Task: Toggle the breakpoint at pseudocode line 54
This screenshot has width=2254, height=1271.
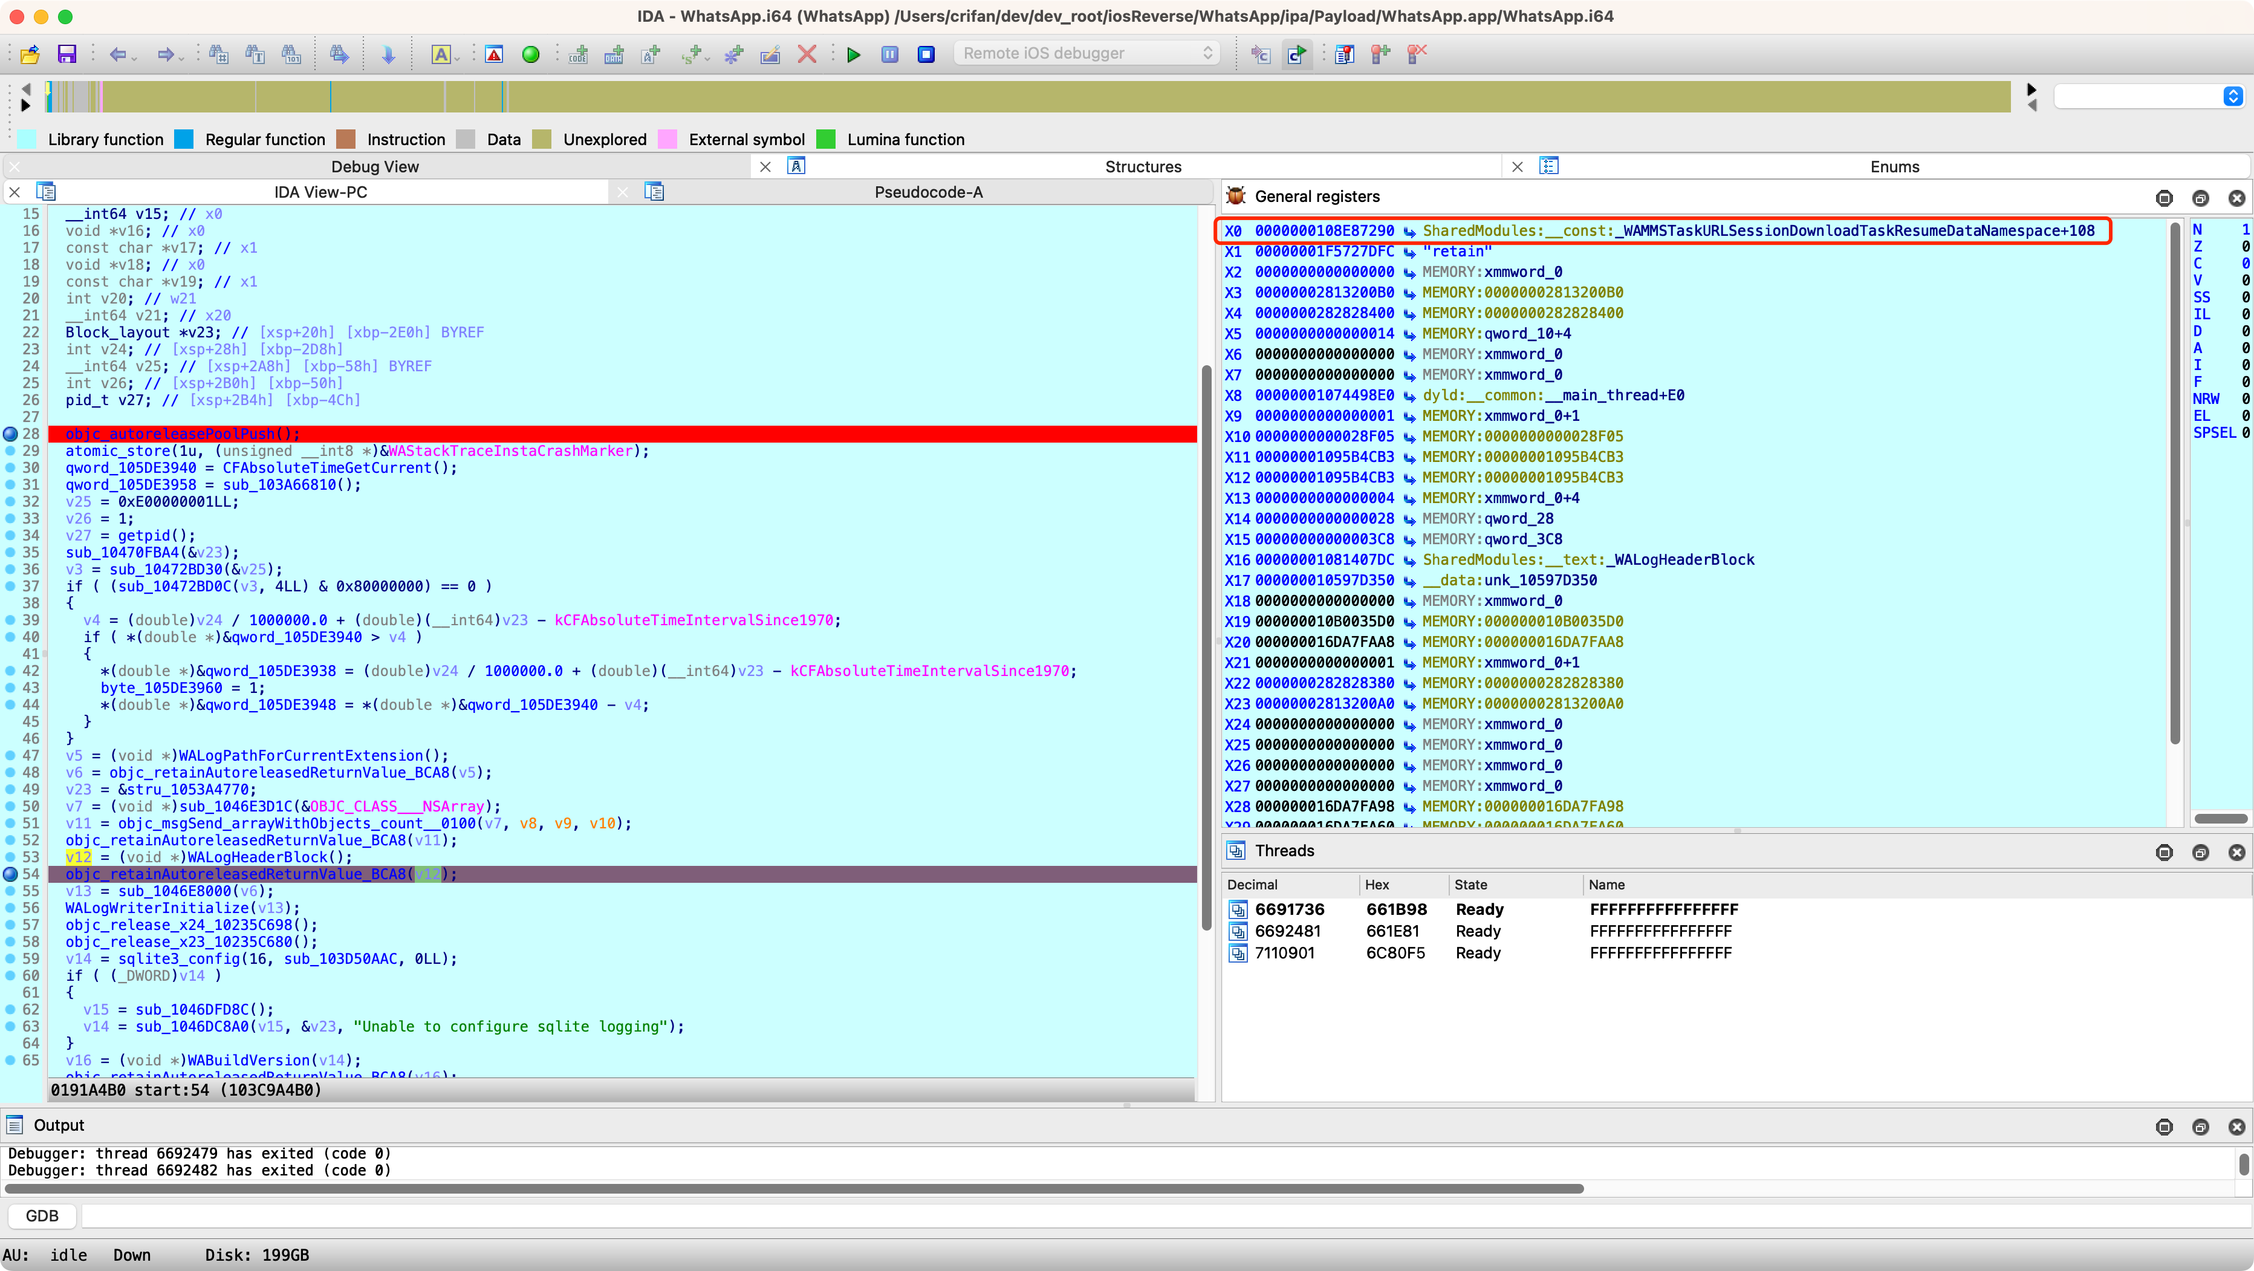Action: click(x=10, y=874)
